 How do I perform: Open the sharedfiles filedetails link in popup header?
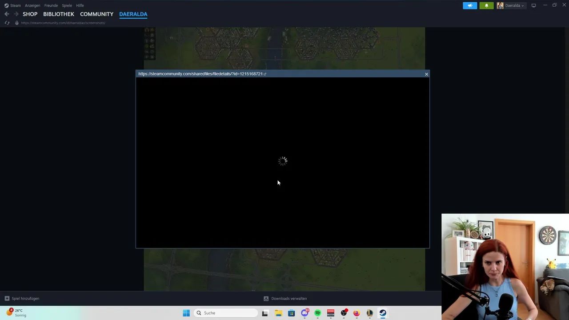[x=200, y=74]
